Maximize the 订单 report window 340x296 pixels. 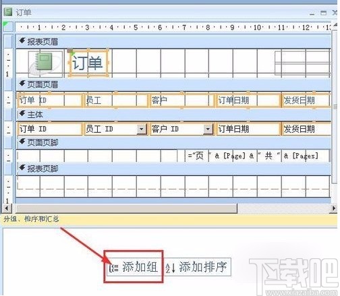click(323, 13)
